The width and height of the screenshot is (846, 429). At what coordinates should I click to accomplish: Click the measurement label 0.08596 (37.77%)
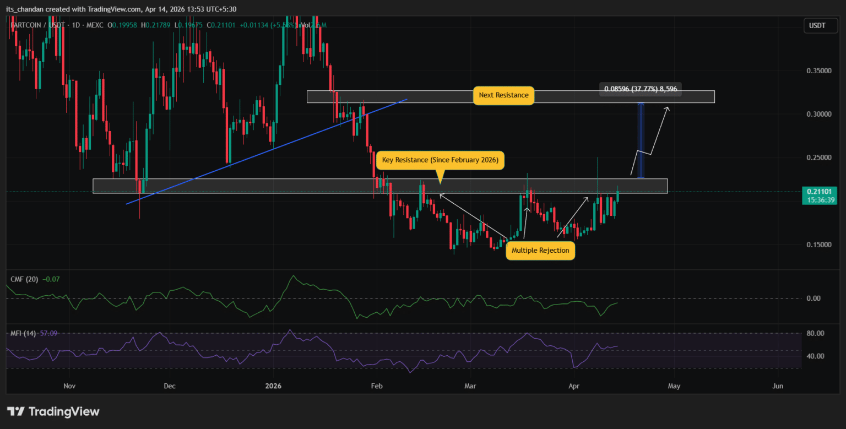click(639, 89)
